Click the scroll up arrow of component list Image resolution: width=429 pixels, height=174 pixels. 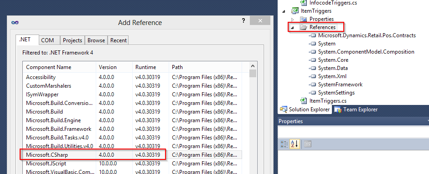coord(253,66)
